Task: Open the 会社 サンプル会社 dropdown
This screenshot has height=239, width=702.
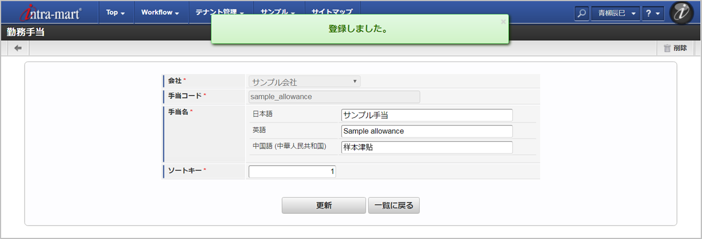Action: [x=305, y=82]
